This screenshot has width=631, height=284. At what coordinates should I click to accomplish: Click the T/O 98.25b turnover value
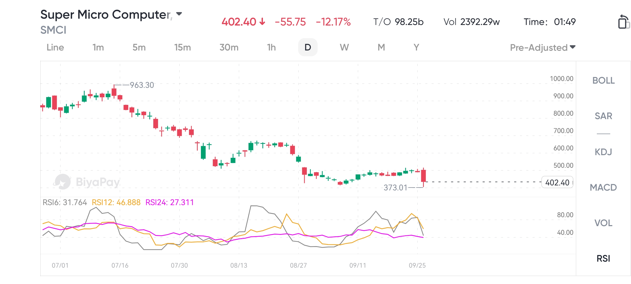(398, 22)
